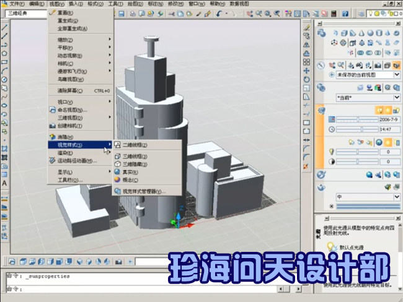Expand the 缩放(Z) submenu
The width and height of the screenshot is (403, 302).
point(81,40)
